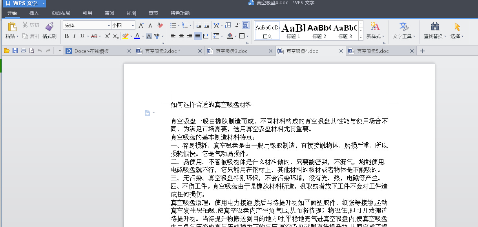Open the borders dropdown arrow

(x=248, y=36)
